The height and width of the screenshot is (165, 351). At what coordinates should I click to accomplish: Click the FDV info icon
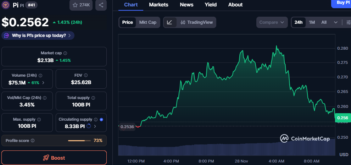86,75
